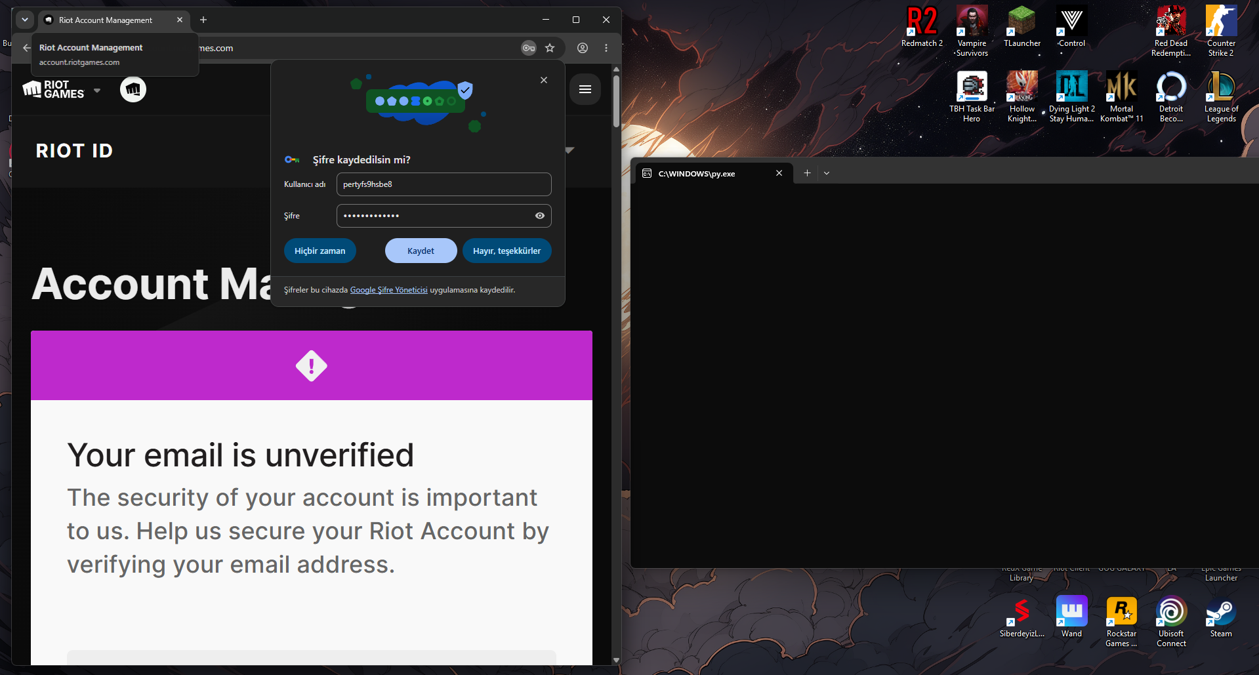Open the Chrome profile icon

[x=583, y=48]
